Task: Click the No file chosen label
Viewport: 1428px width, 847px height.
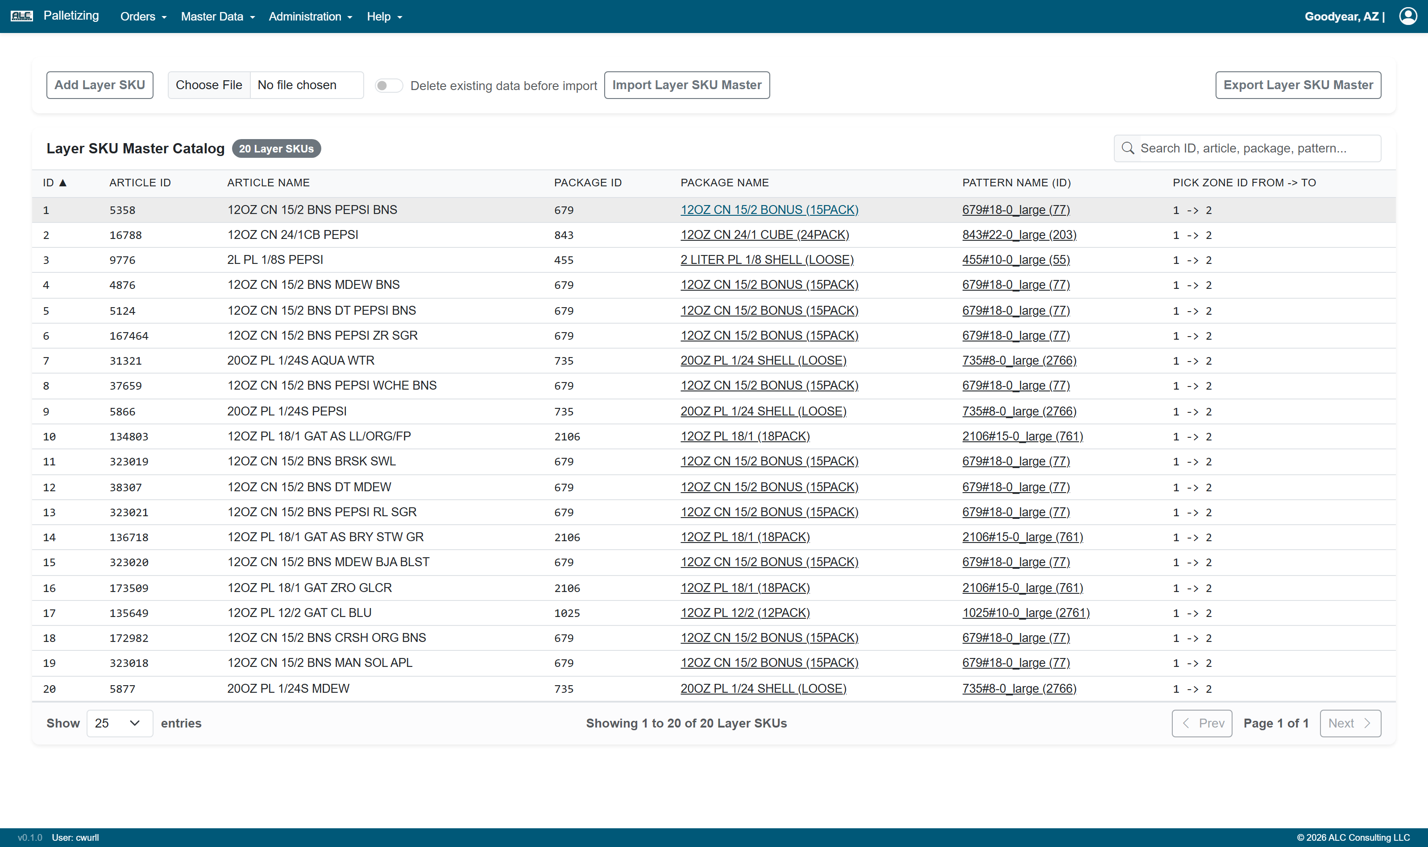Action: [x=297, y=85]
